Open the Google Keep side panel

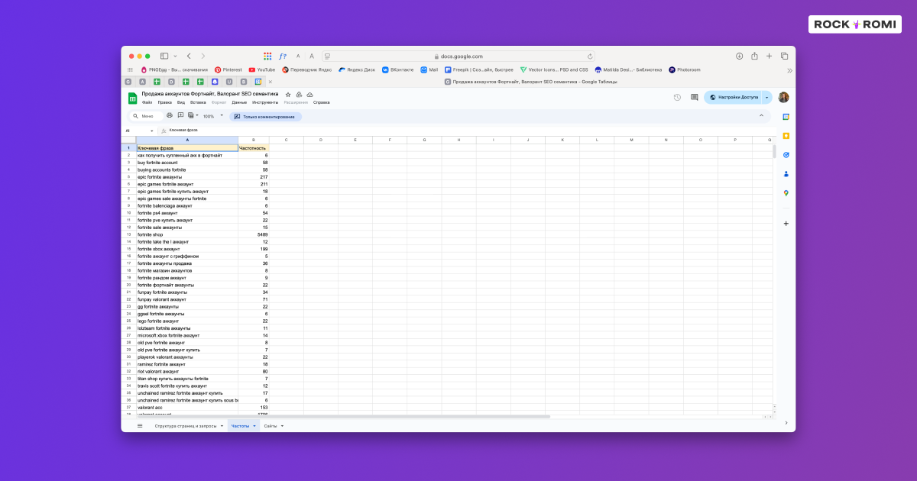pyautogui.click(x=786, y=136)
